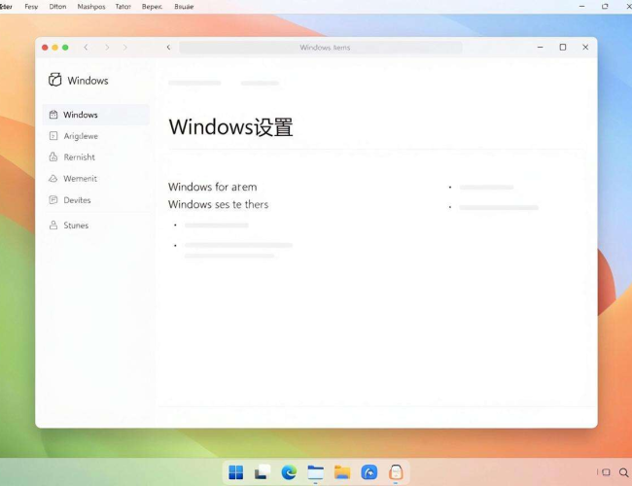Maximize the settings window with square button

tap(563, 48)
